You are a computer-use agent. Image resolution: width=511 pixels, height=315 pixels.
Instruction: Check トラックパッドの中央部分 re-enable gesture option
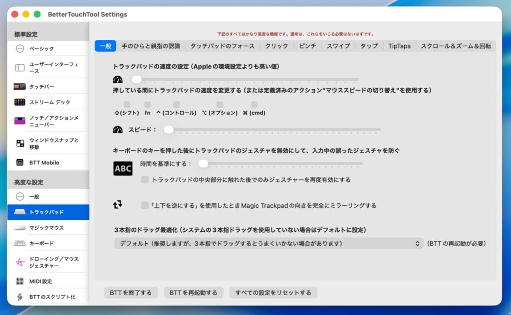click(145, 179)
